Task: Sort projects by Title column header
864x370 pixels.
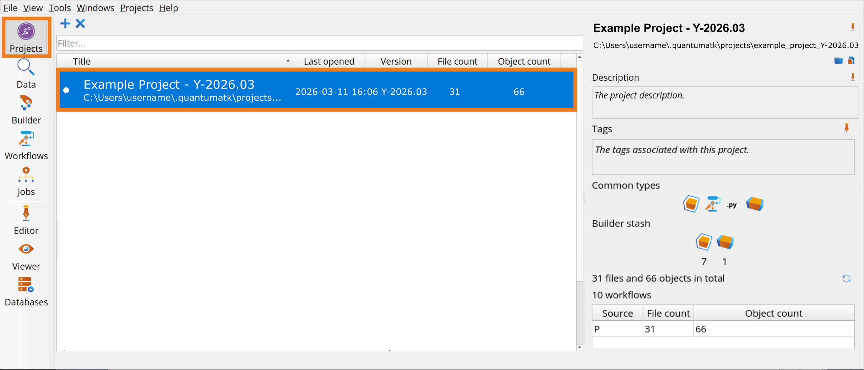Action: click(x=178, y=61)
